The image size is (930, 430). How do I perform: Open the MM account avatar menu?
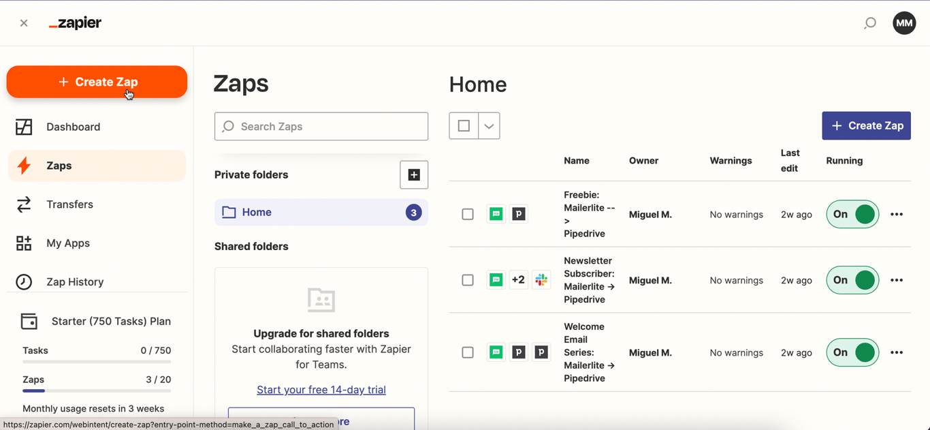tap(904, 23)
